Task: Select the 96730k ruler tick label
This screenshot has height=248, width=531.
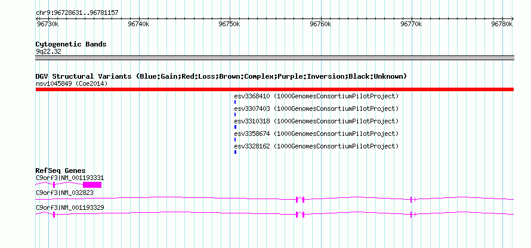Action: [x=47, y=24]
